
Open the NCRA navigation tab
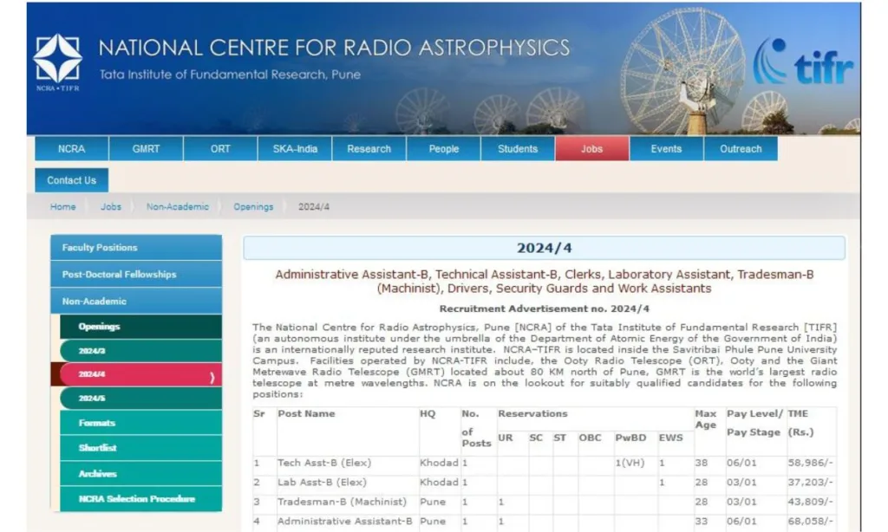pyautogui.click(x=72, y=149)
